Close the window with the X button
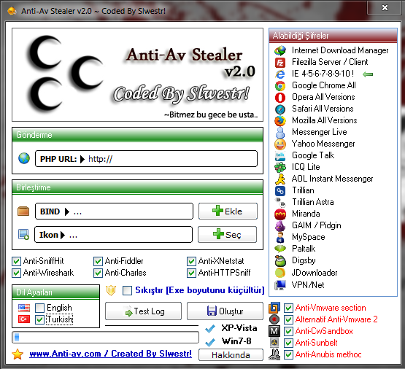This screenshot has height=369, width=405. point(385,8)
